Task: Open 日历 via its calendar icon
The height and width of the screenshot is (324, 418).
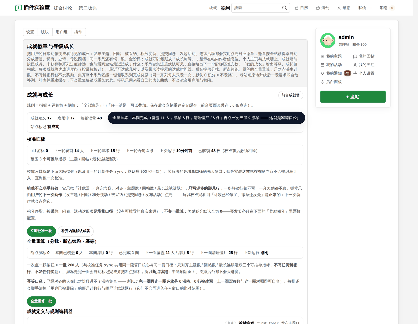Action: [x=297, y=8]
